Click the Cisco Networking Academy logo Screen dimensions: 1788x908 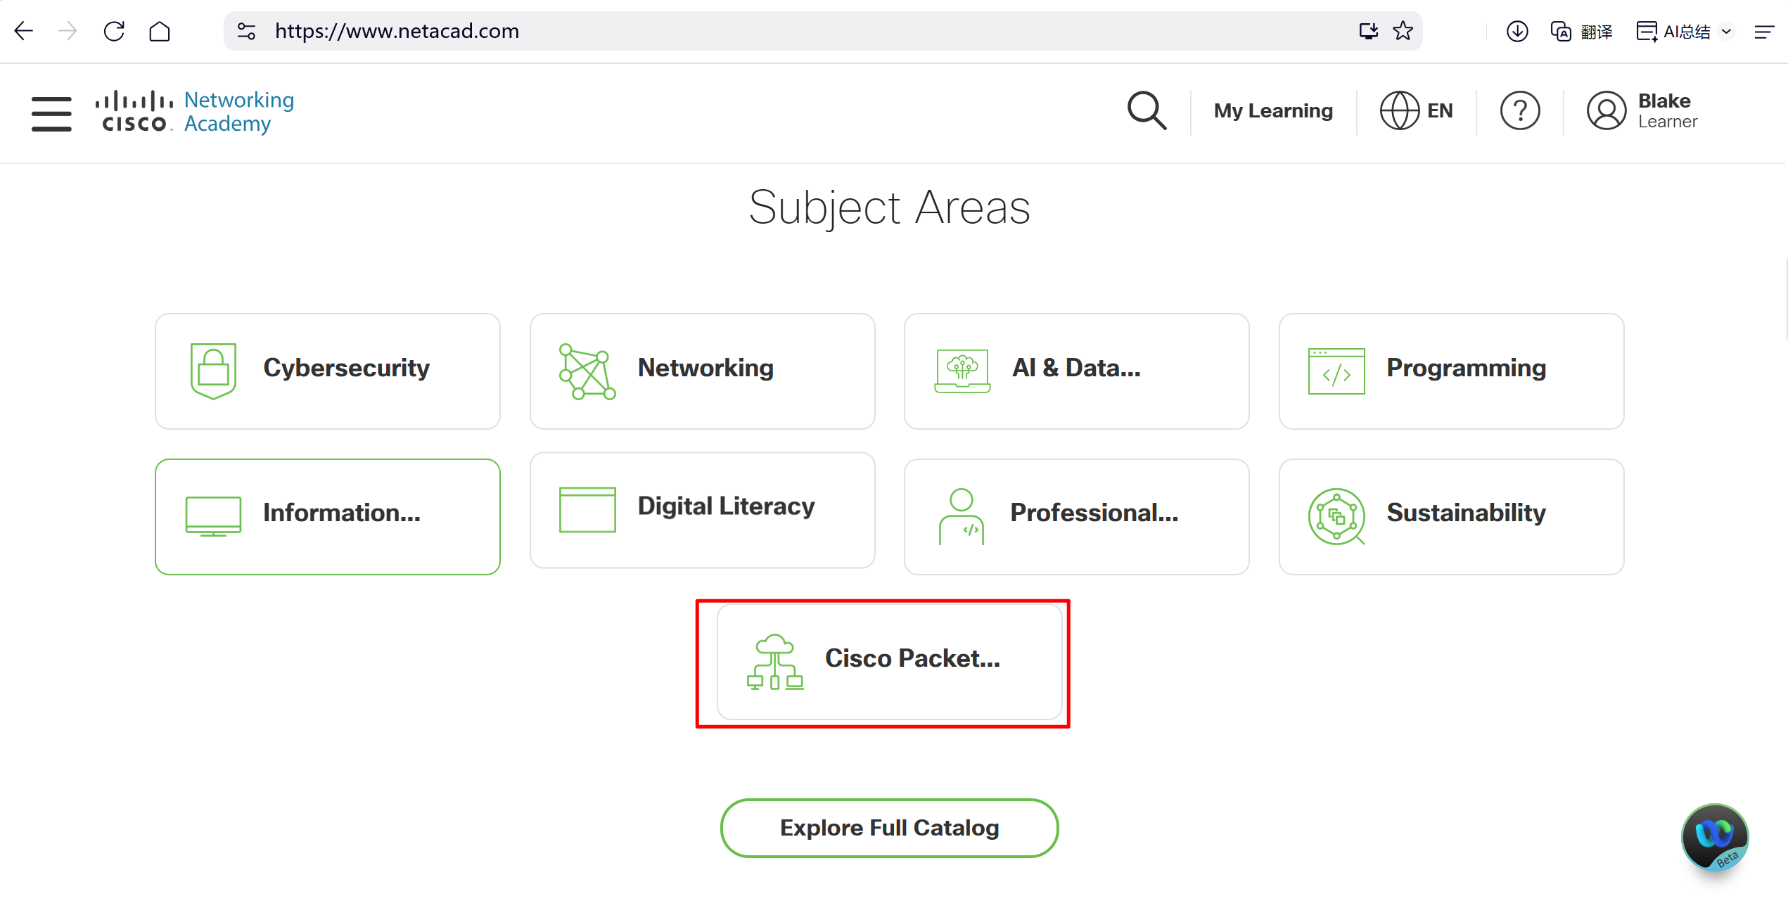coord(195,112)
